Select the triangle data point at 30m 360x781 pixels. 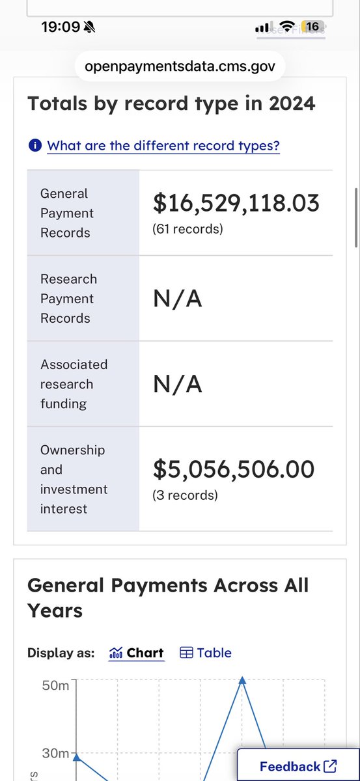[77, 756]
